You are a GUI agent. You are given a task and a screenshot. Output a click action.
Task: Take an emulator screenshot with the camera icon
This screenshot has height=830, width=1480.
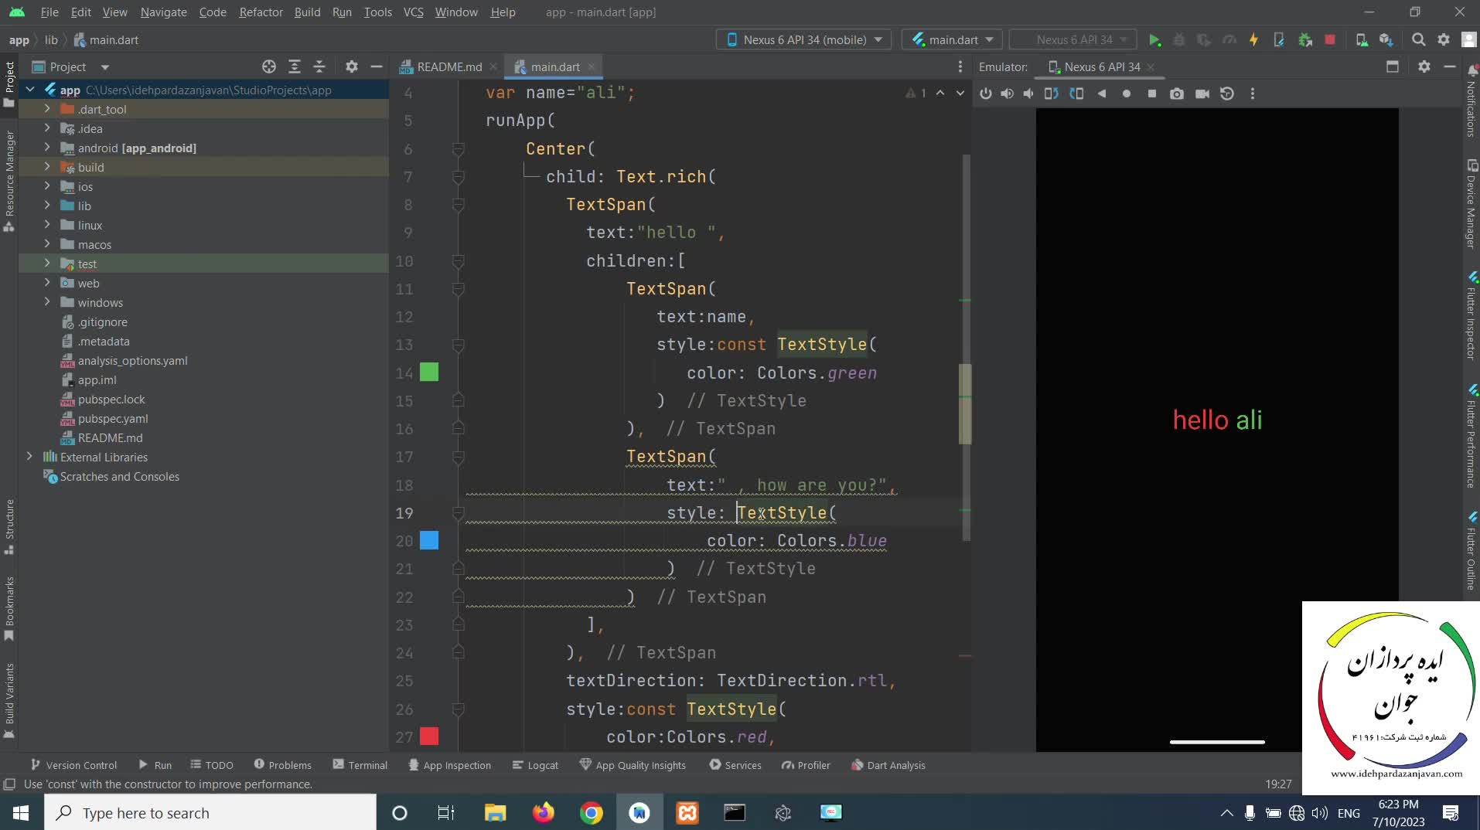1176,94
